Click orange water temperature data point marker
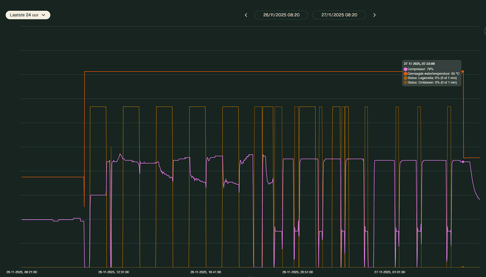The image size is (486, 277). tap(463, 72)
